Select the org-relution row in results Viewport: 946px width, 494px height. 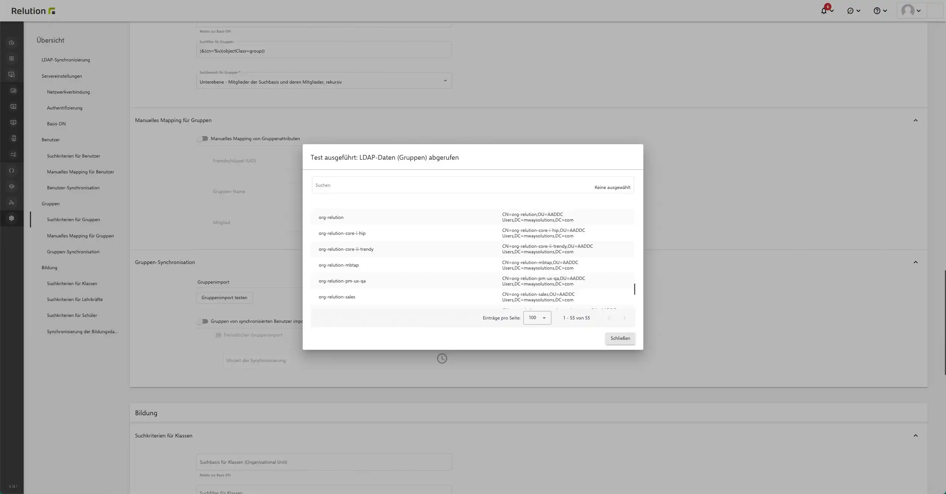point(472,217)
